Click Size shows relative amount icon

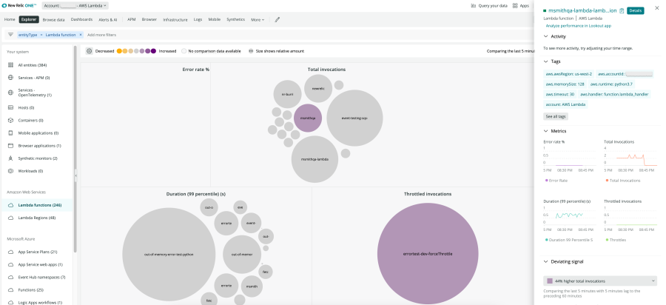pos(251,51)
